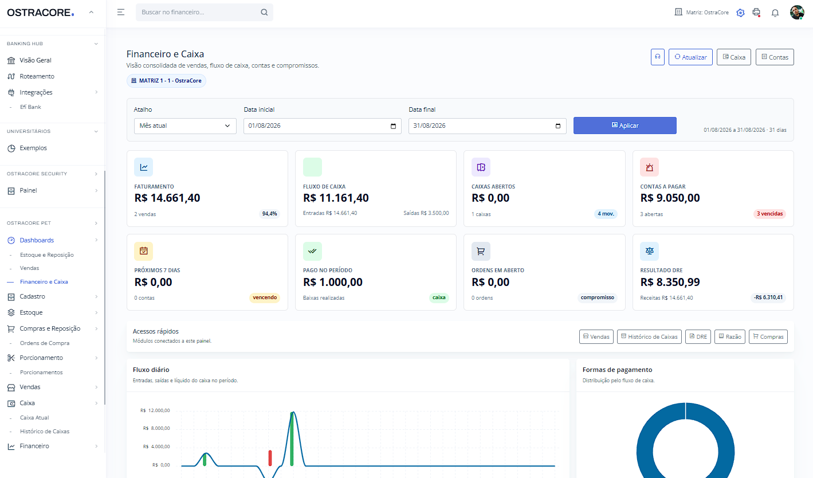Click the OSTRACORE logo
813x478 pixels.
click(x=40, y=13)
